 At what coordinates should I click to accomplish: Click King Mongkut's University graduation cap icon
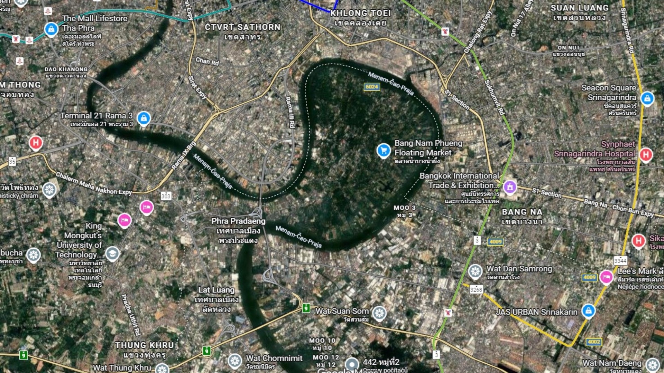coord(112,254)
